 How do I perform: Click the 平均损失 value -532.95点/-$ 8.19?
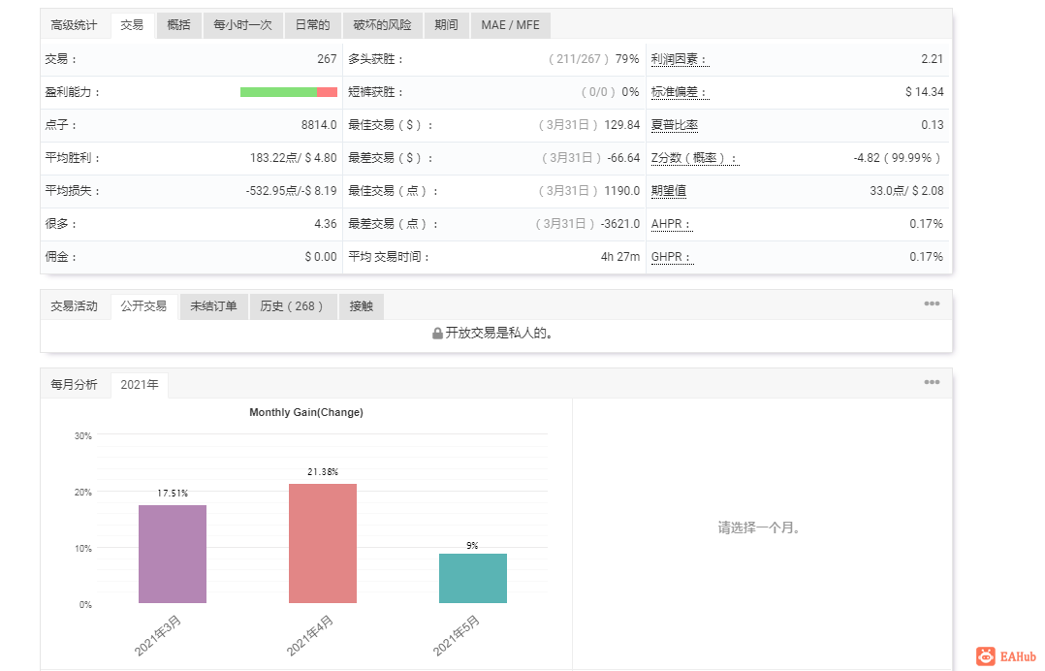[x=291, y=191]
